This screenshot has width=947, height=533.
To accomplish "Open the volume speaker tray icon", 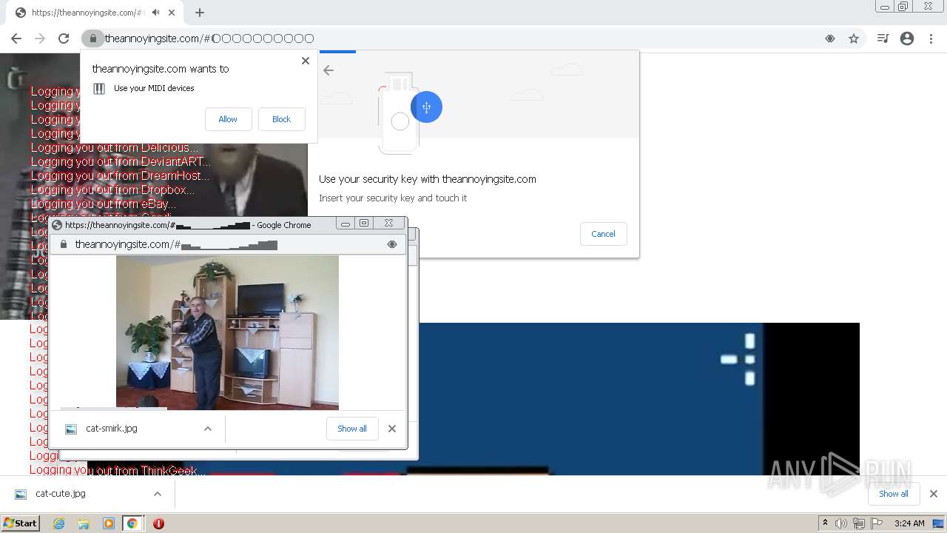I will coord(841,523).
